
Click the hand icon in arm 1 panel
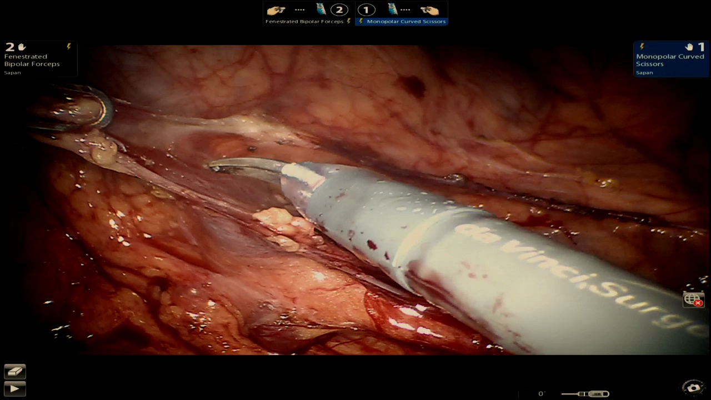[x=689, y=47]
